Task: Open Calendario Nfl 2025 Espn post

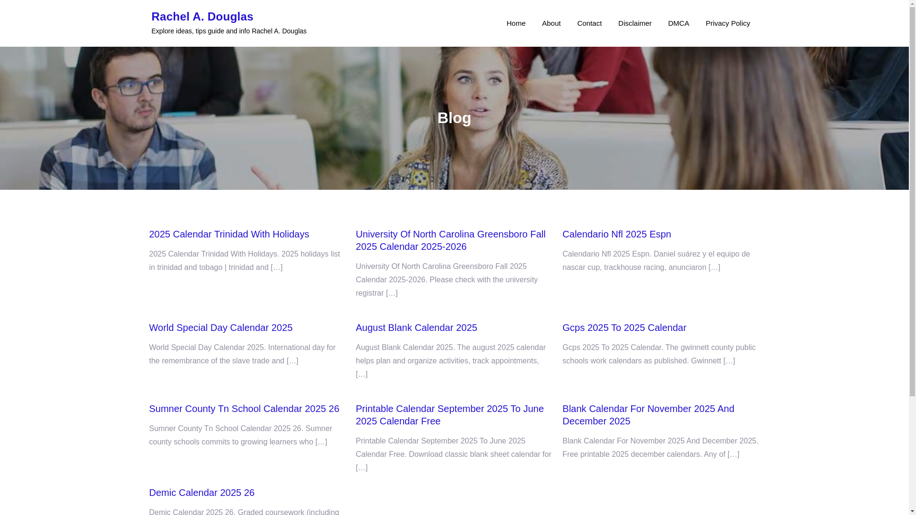Action: 616,234
